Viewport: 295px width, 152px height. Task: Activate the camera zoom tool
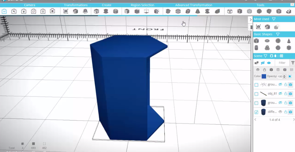tap(14, 11)
